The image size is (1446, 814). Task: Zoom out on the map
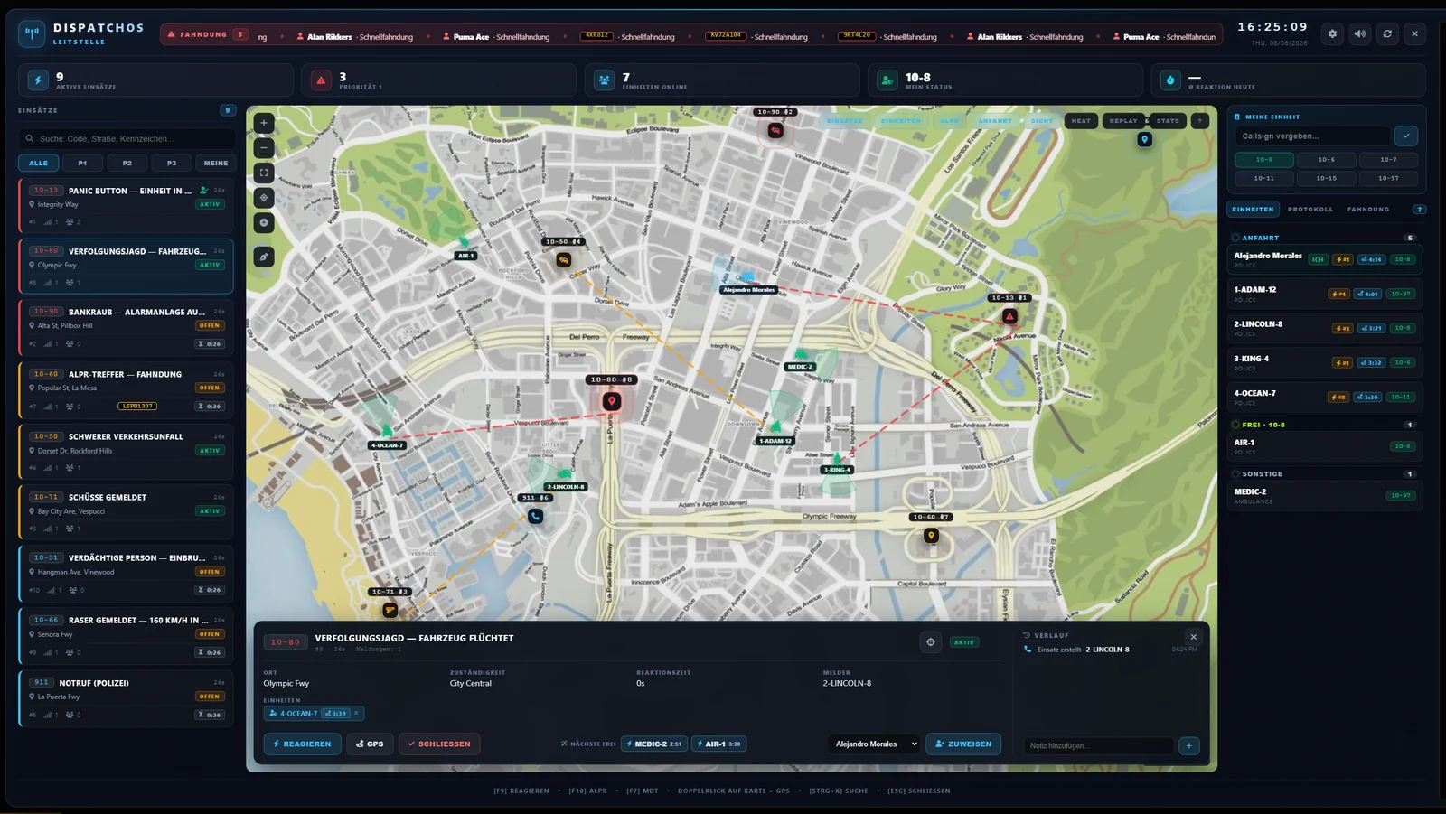264,147
